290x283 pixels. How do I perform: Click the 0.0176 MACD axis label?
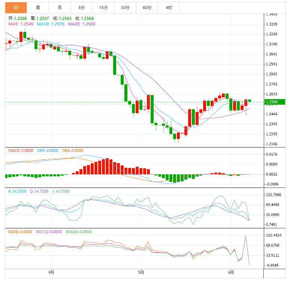pyautogui.click(x=272, y=155)
